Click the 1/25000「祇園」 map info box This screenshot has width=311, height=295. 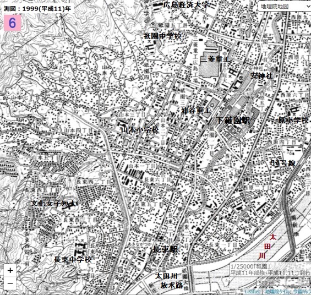(270, 270)
